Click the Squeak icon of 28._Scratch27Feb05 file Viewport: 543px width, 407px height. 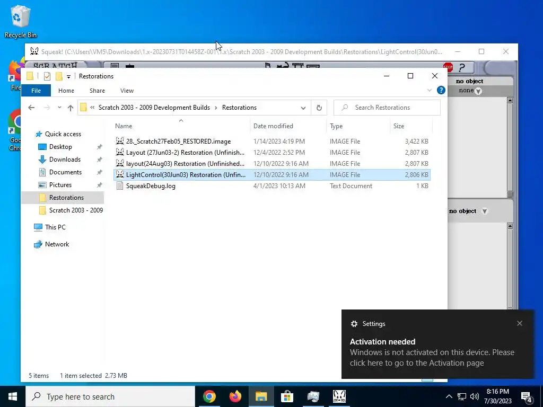click(x=120, y=141)
